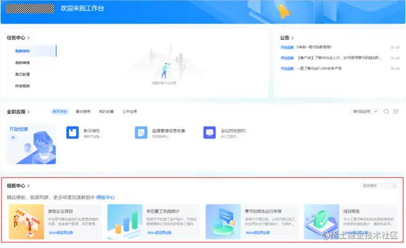406x248 pixels.
Task: Click the 疫情管理信息收集 app name
Action: 168,130
